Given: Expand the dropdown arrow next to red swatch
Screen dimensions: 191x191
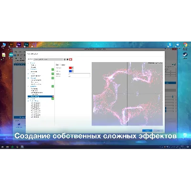Looking at the screenshot, I should pos(73,68).
